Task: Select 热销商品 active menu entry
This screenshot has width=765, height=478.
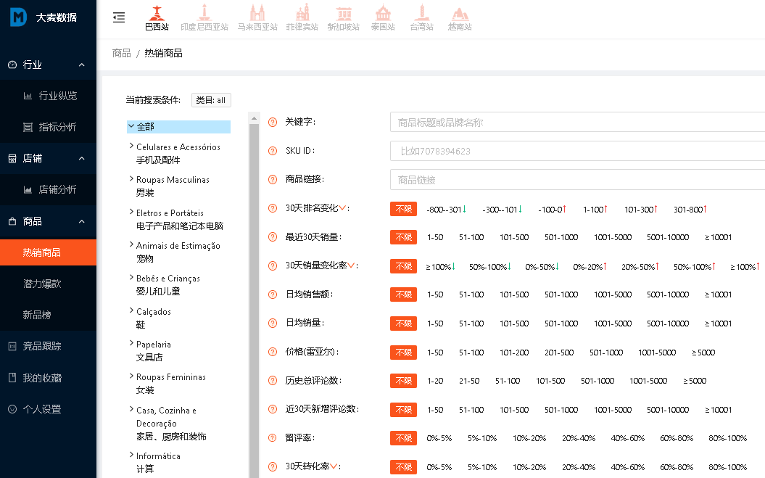Action: [x=49, y=252]
